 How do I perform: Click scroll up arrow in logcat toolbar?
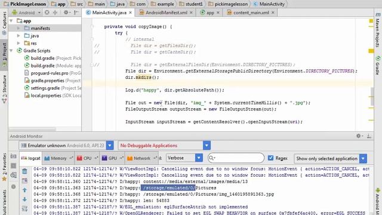point(24,190)
